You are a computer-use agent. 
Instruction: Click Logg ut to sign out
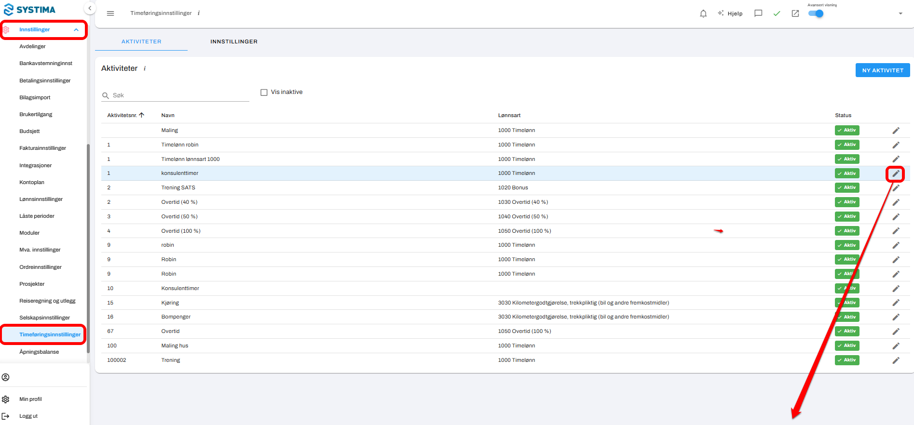28,416
